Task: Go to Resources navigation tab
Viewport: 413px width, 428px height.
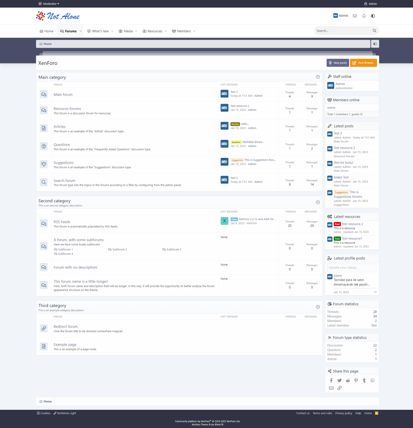Action: [152, 31]
